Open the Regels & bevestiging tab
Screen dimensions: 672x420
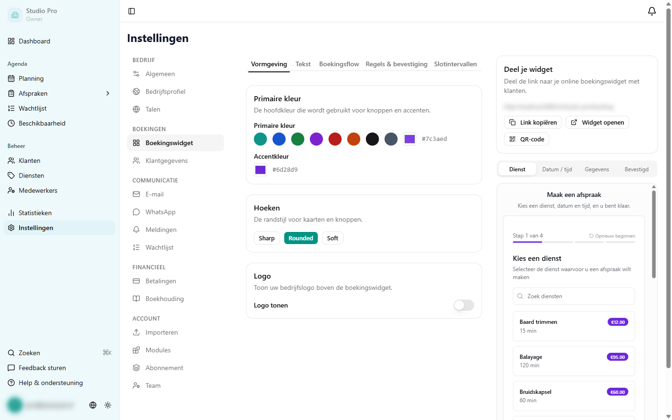397,64
